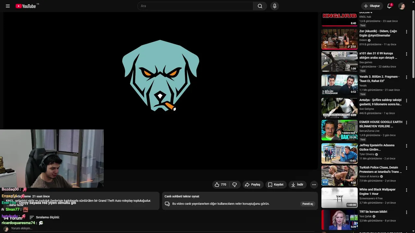Open options for Antalya taksi video

pos(407,100)
